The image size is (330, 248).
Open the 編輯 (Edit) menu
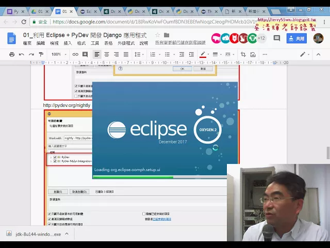point(41,43)
